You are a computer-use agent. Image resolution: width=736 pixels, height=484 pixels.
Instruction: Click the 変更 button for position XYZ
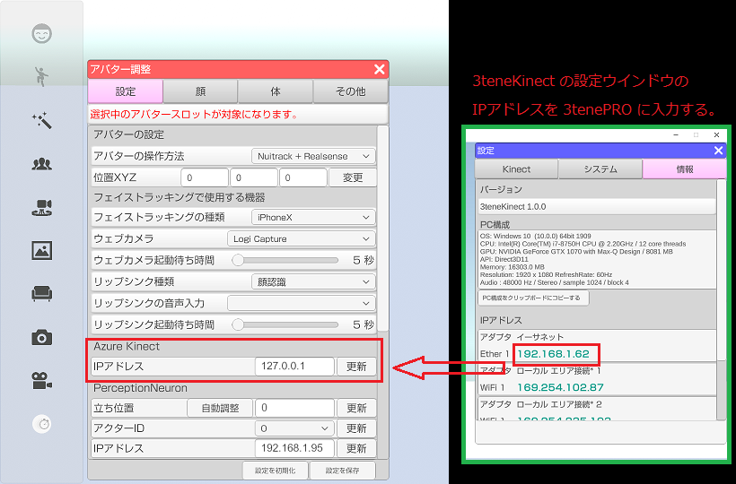353,177
